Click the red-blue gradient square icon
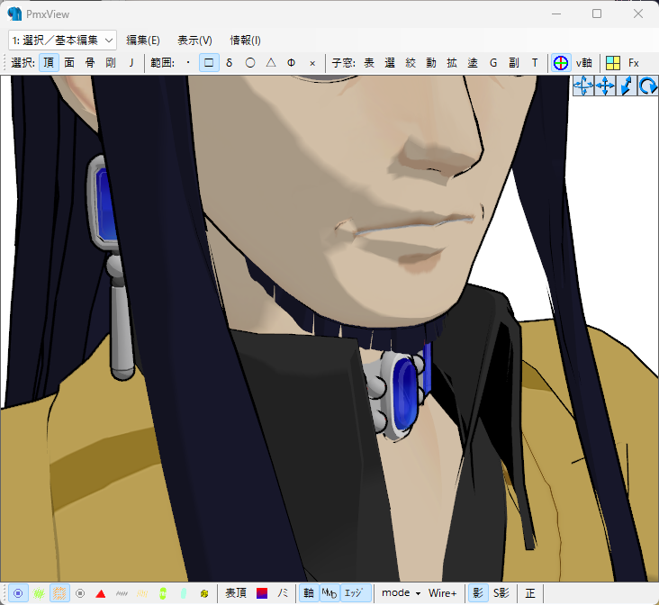Viewport: 659px width, 605px height. point(262,593)
